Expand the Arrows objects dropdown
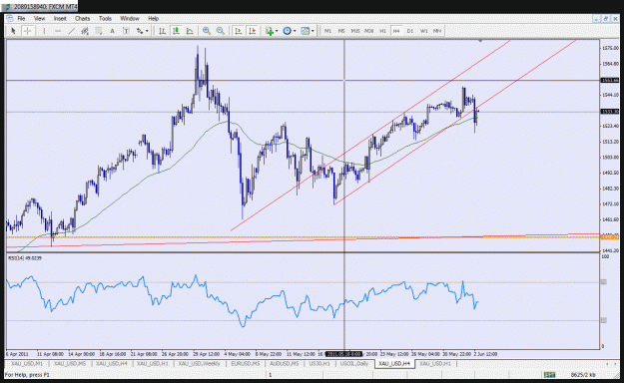 click(147, 31)
